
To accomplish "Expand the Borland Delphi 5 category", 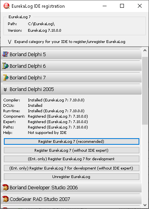I will [71, 54].
